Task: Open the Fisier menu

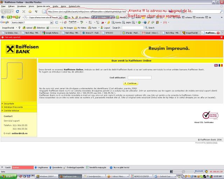Action: tap(3, 6)
